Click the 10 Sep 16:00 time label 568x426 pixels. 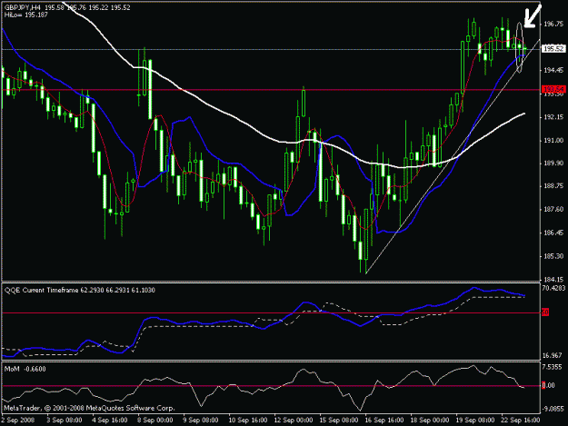tap(248, 420)
